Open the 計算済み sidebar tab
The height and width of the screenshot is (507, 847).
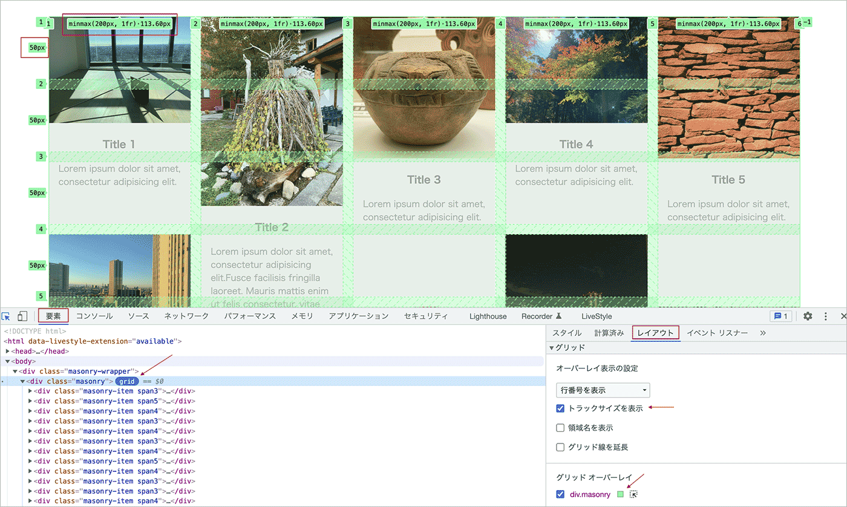tap(609, 333)
